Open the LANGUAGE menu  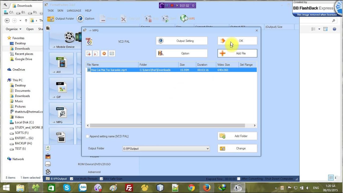(x=74, y=10)
